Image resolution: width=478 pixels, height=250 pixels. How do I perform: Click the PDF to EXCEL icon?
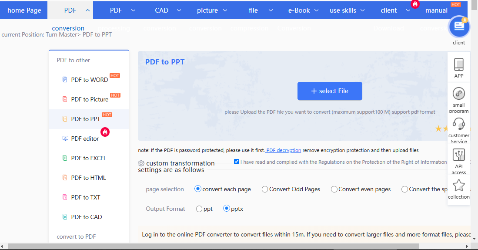click(65, 158)
